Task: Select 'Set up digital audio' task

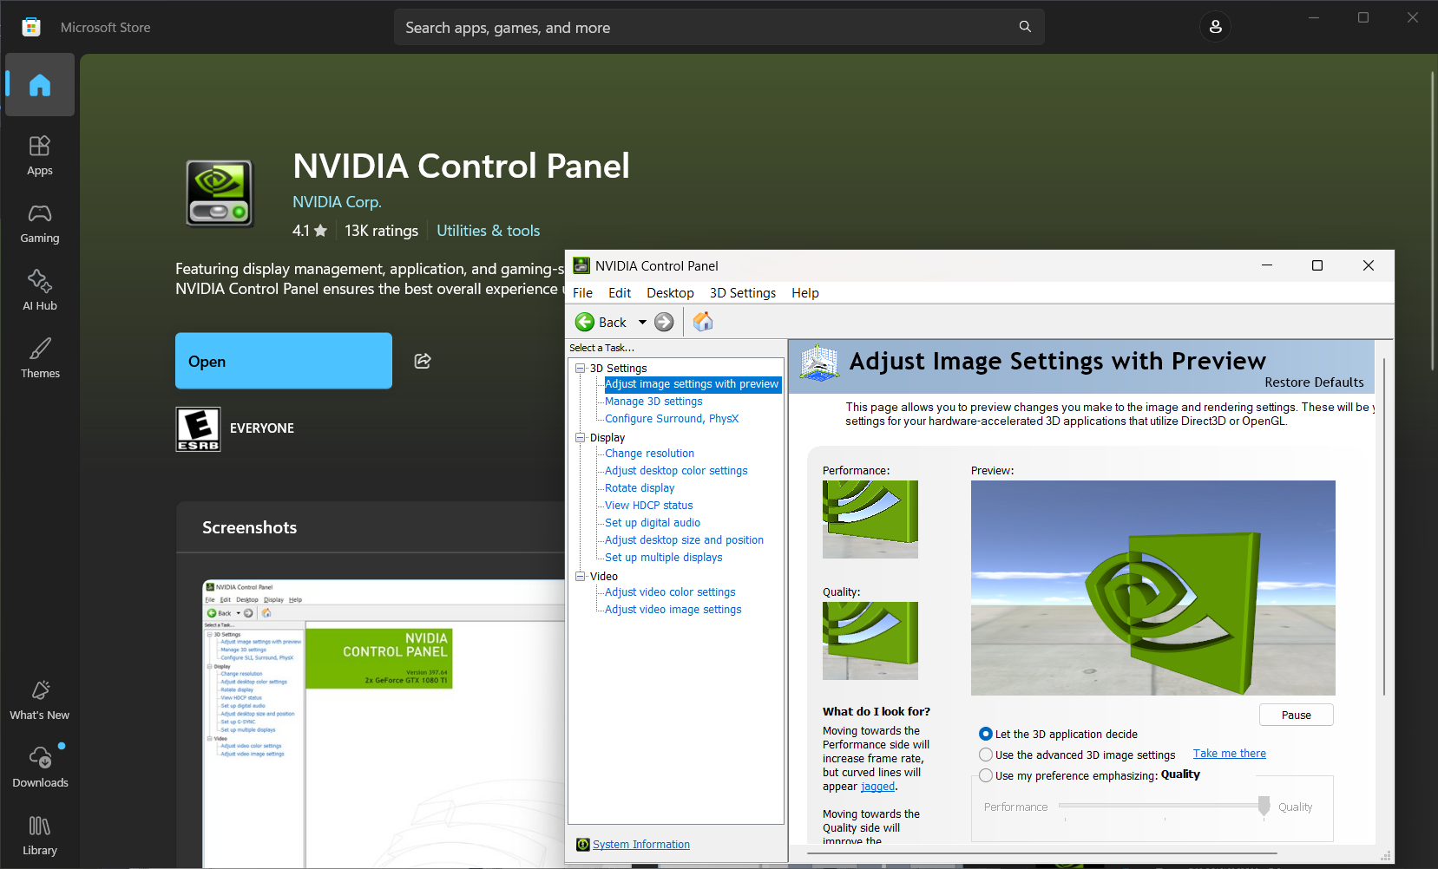Action: [653, 523]
